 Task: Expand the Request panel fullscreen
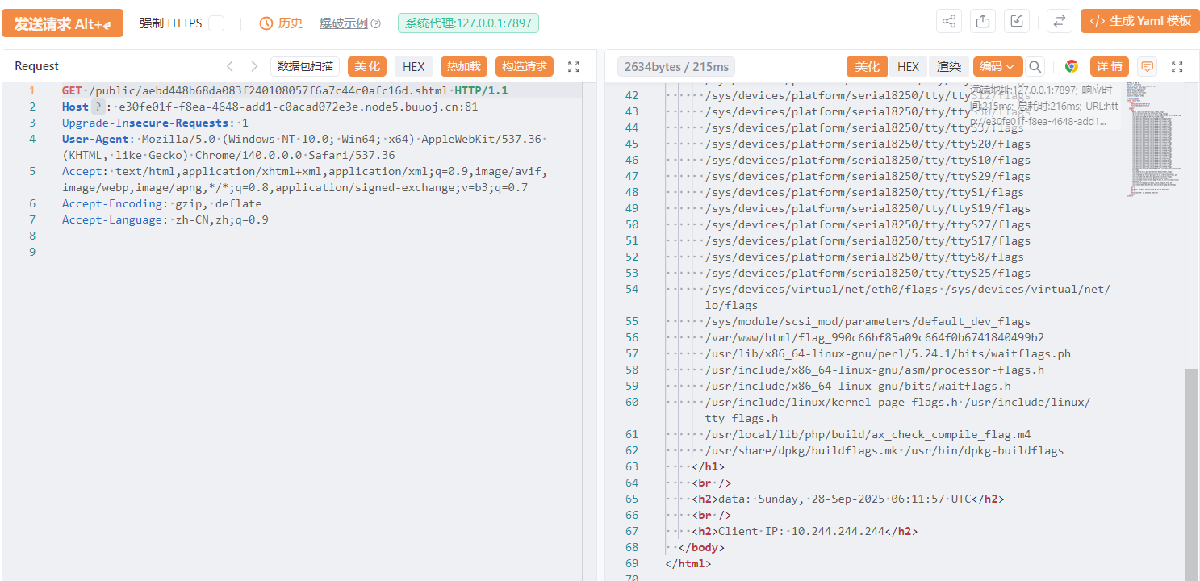[574, 66]
